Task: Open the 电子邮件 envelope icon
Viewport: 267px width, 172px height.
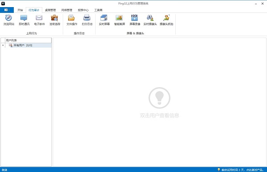Action: pos(39,18)
